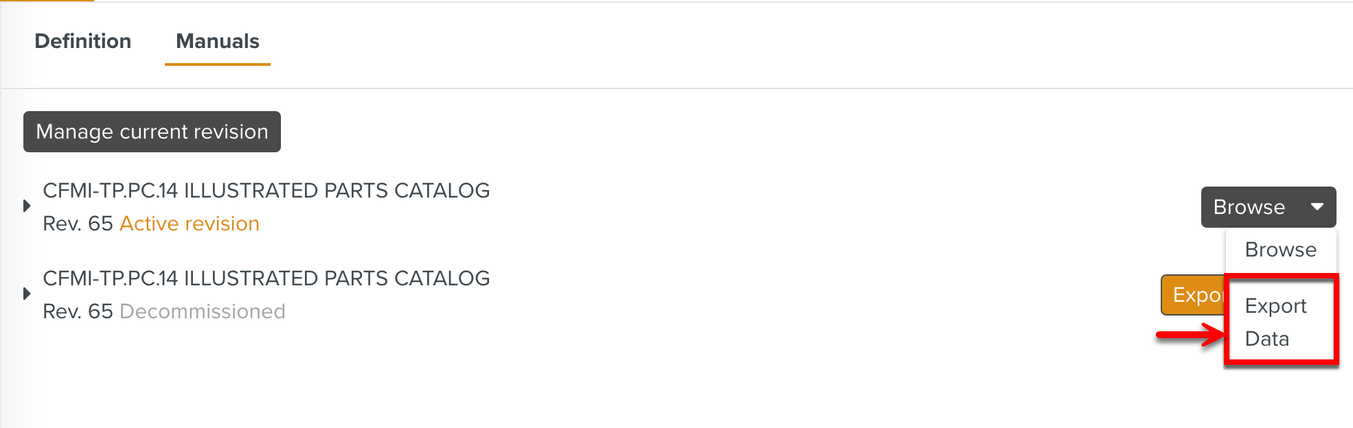
Task: Select the Manuals tab
Action: (x=216, y=41)
